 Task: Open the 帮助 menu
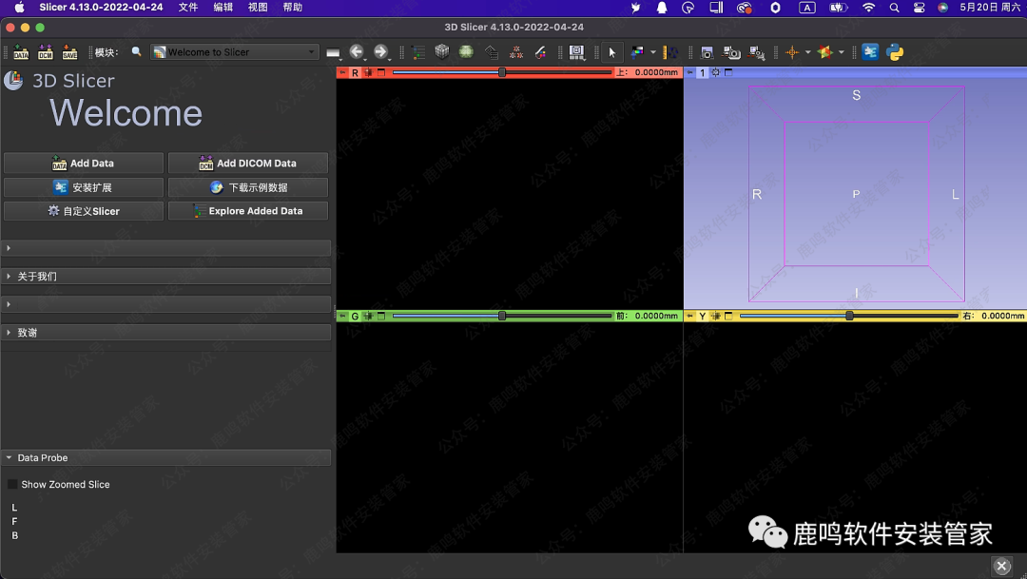[292, 8]
